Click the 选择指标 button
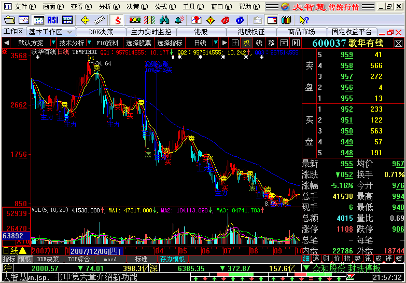This screenshot has width=406, height=283. point(170,43)
